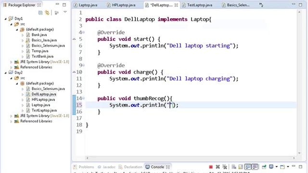
Task: Maximize the Package Explorer view
Action: (x=64, y=5)
